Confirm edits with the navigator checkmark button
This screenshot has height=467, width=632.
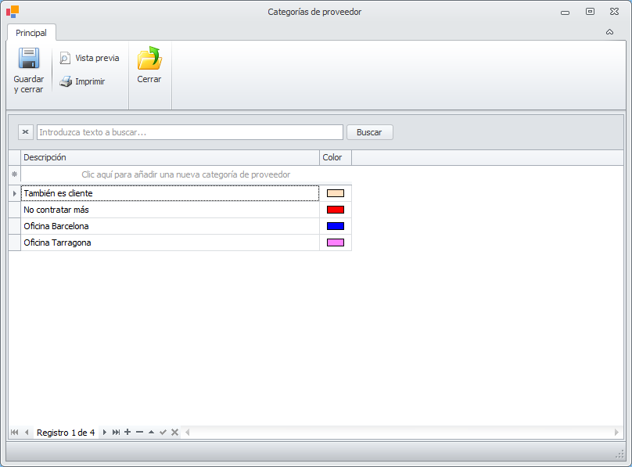pos(163,432)
